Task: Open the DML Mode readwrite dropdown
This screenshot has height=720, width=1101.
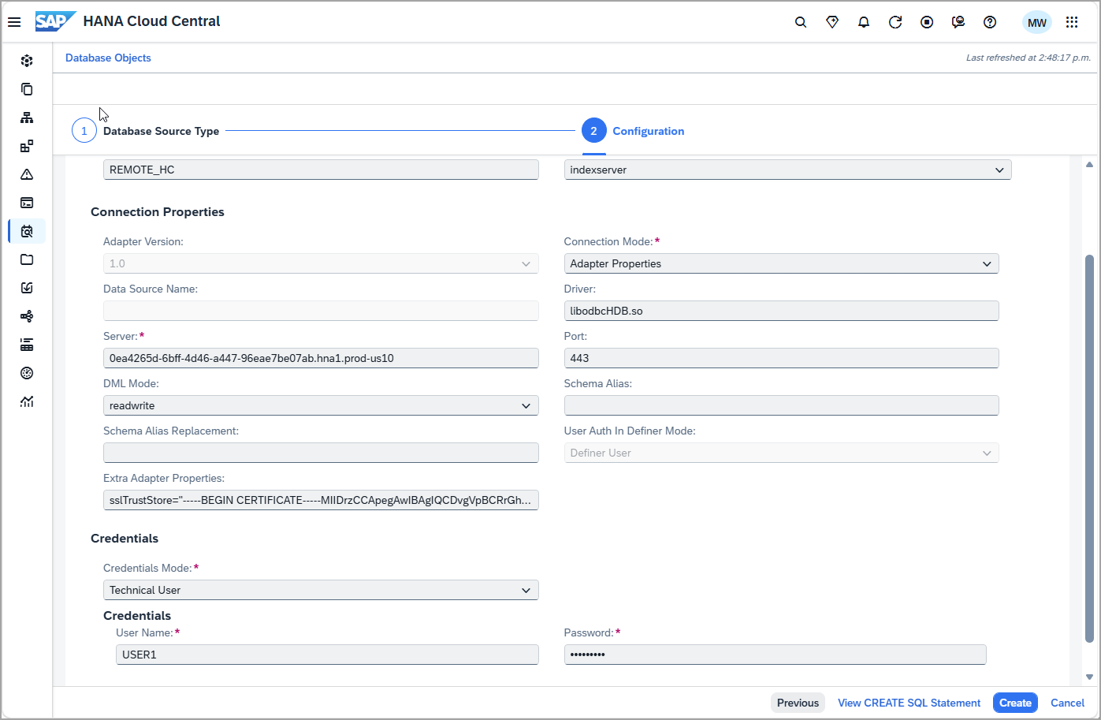Action: pos(321,405)
